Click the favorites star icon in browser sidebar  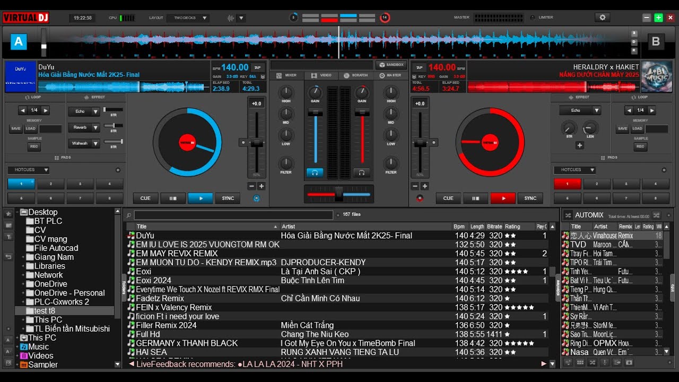[x=8, y=214]
